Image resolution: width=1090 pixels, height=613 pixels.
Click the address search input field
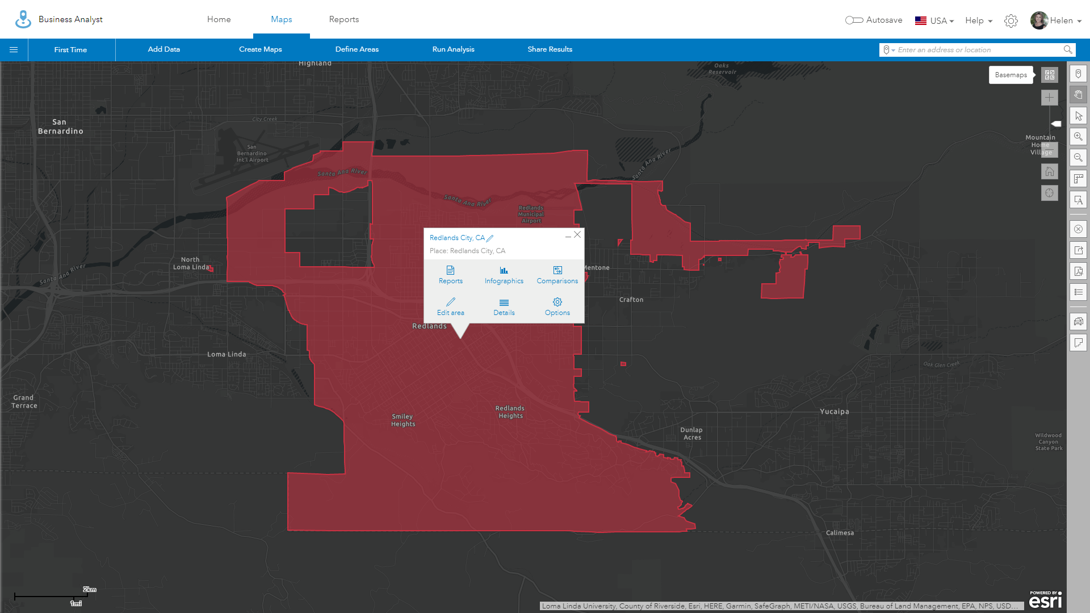pos(978,50)
